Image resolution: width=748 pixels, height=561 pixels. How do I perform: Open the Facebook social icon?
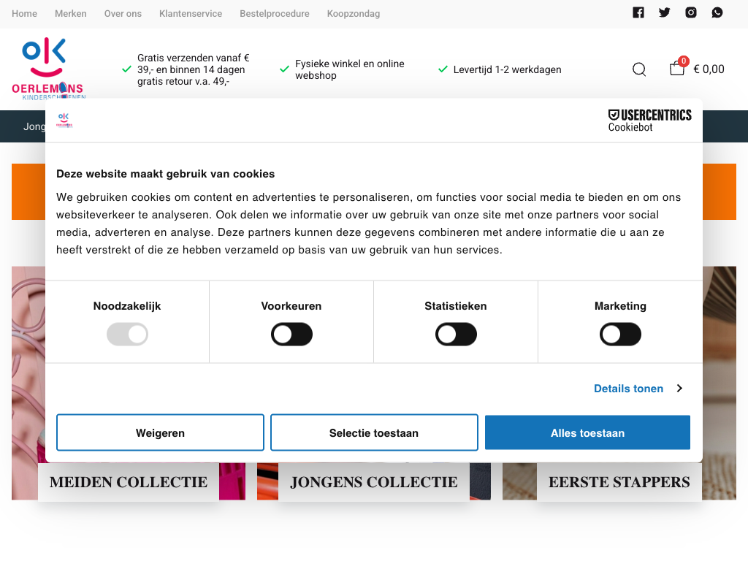[638, 13]
